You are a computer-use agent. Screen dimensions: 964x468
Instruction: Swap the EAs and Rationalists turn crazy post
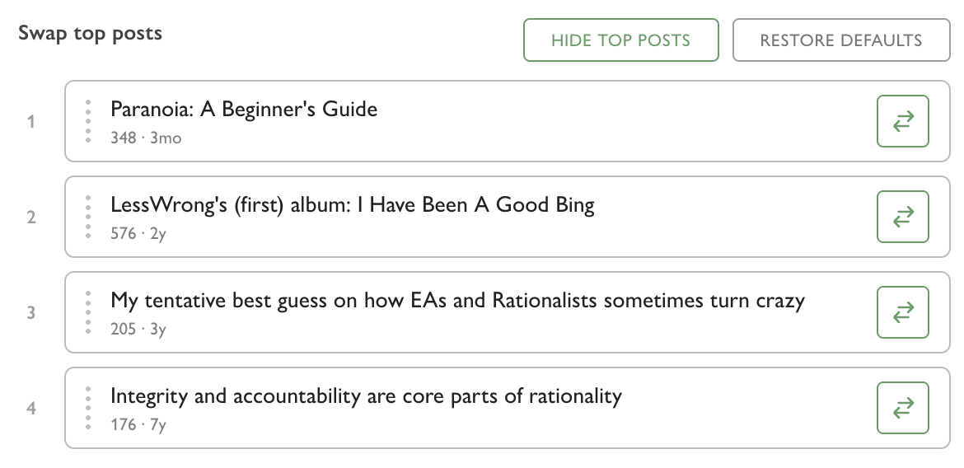point(902,312)
